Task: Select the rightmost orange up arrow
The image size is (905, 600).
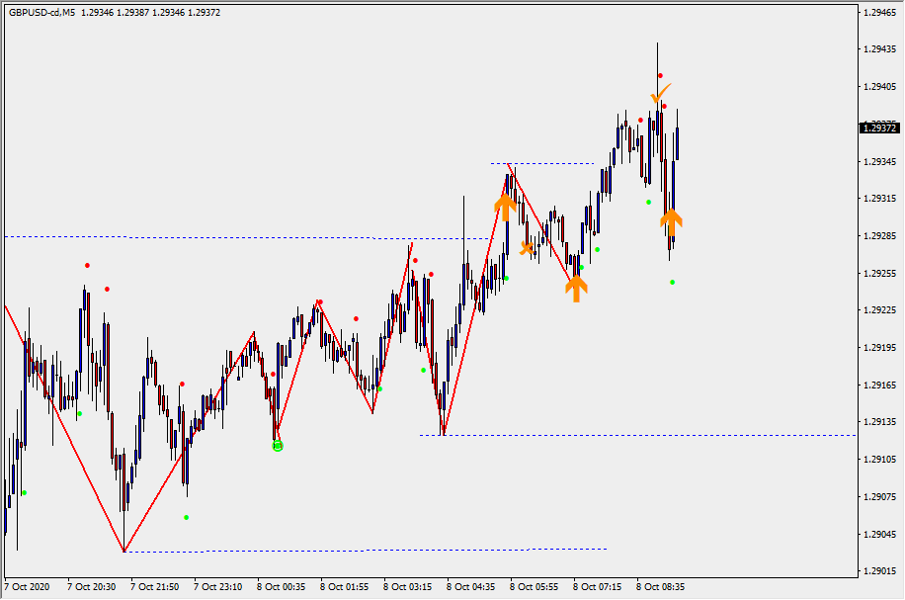Action: [672, 222]
